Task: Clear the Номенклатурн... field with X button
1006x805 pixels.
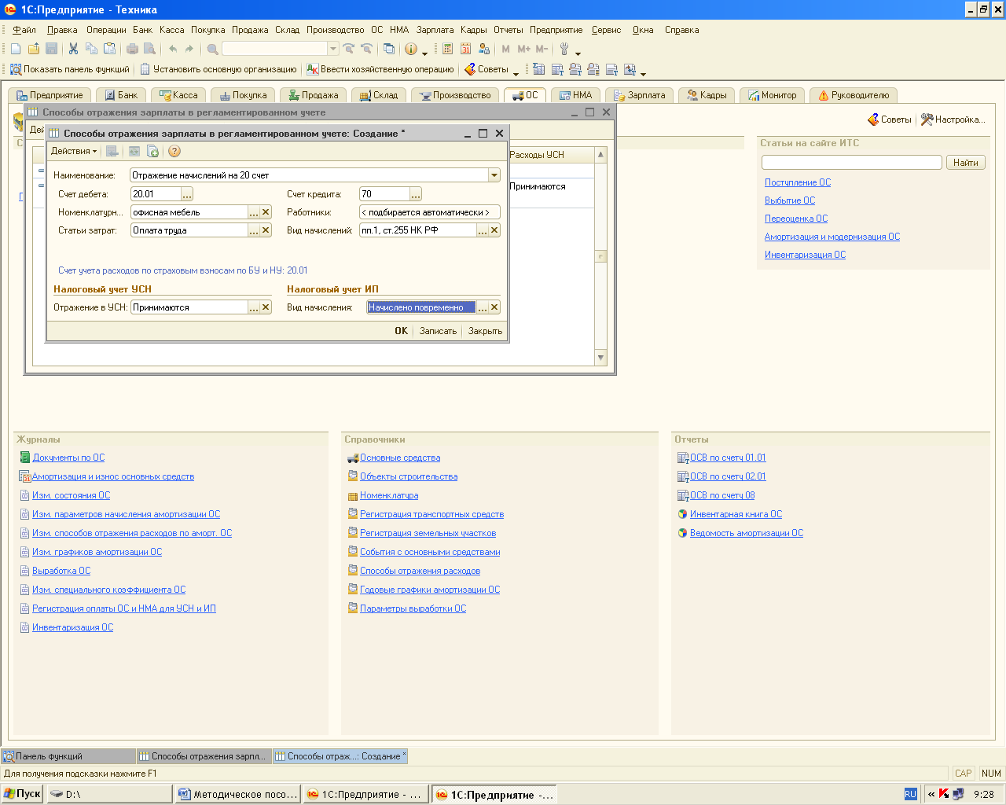Action: [266, 212]
